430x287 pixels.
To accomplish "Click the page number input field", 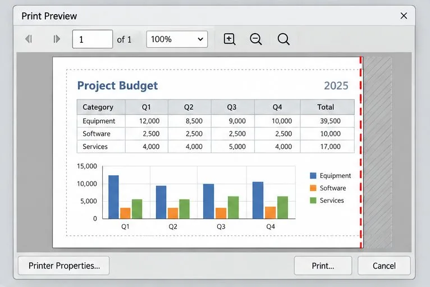I will point(93,39).
